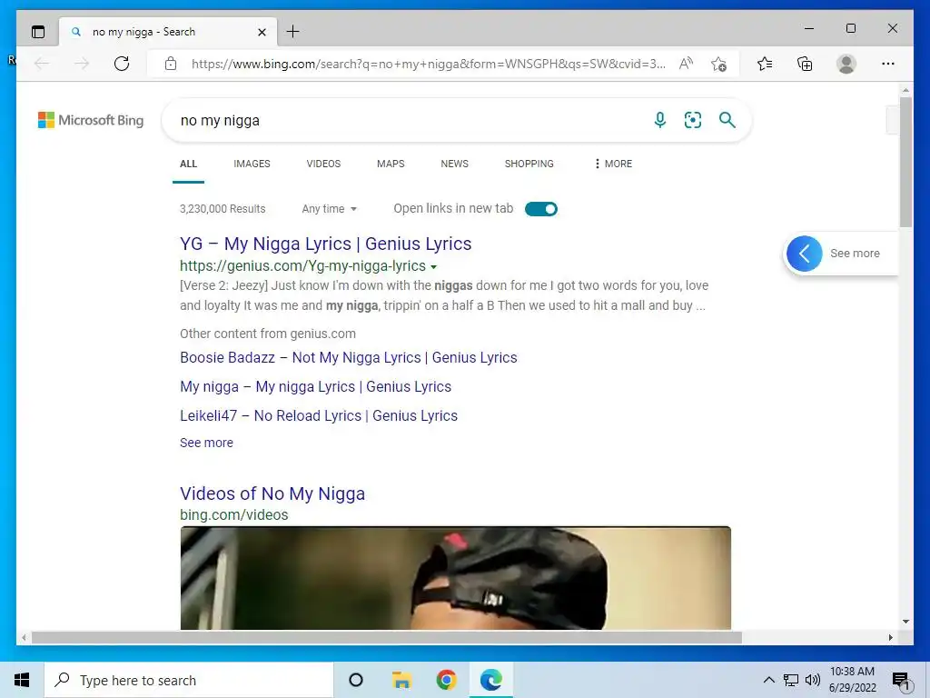
Task: Click the Microsoft Bing logo
Action: pyautogui.click(x=91, y=121)
